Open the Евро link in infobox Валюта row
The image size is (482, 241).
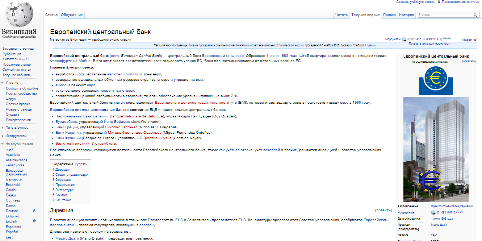tap(434, 236)
